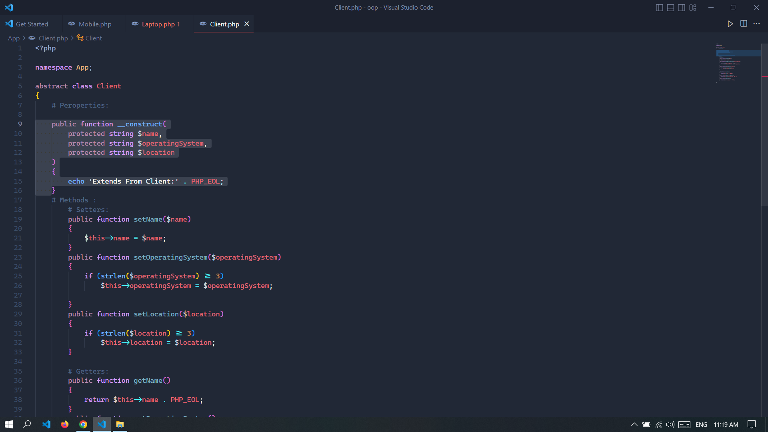The height and width of the screenshot is (432, 768).
Task: Open More Actions ellipsis menu
Action: pyautogui.click(x=756, y=24)
